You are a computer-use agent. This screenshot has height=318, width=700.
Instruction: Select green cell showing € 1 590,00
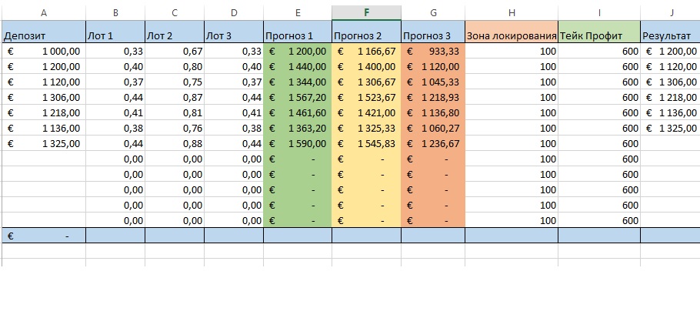[298, 144]
